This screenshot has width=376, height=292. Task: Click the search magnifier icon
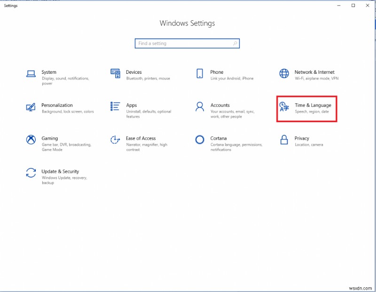click(235, 43)
